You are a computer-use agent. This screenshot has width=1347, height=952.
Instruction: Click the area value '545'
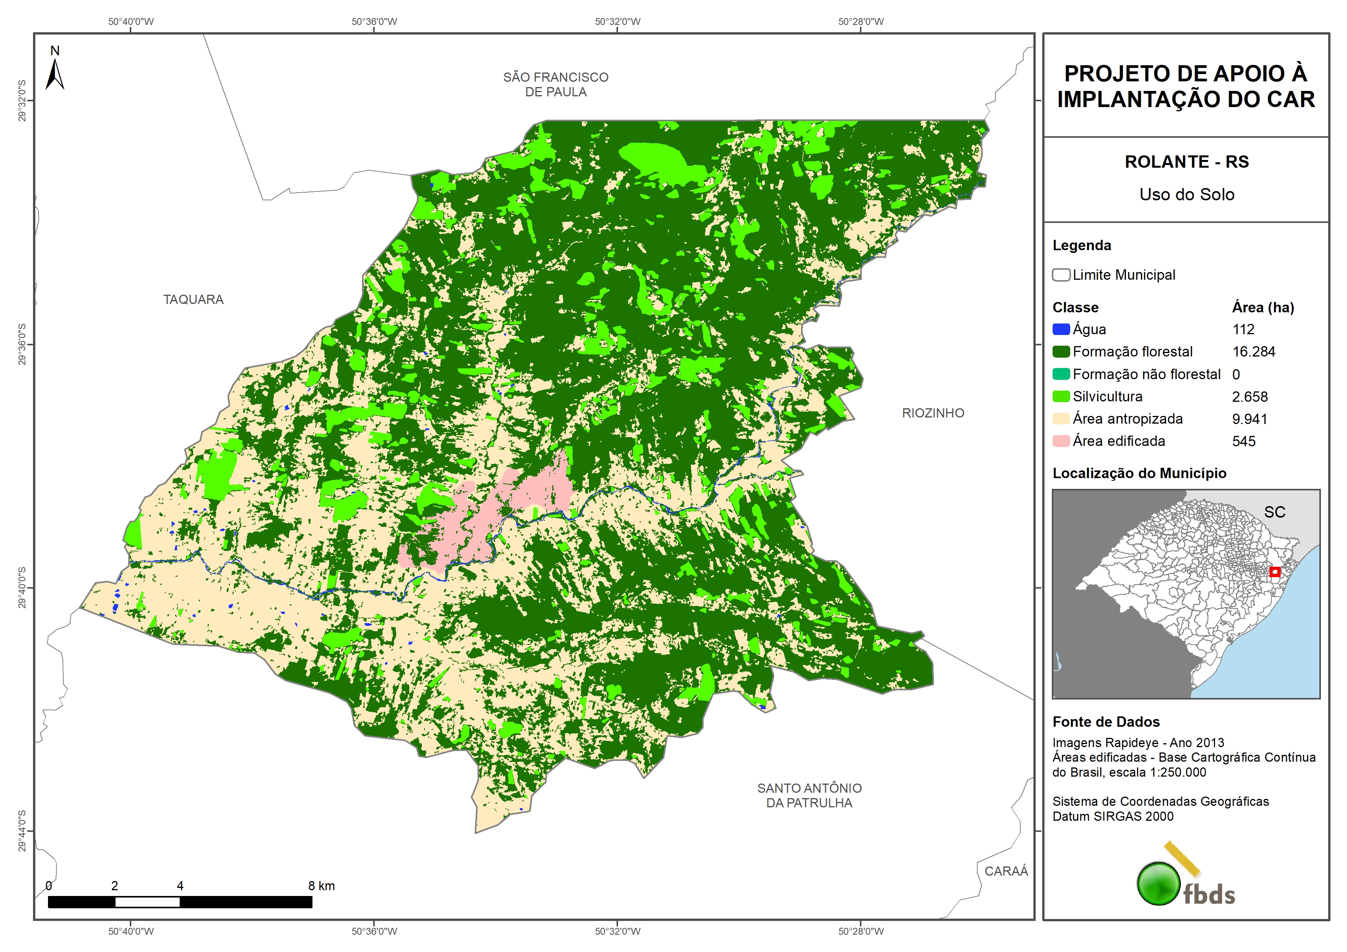(x=1244, y=441)
